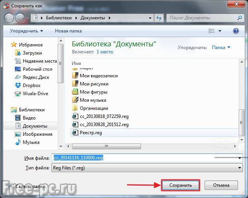Click sidebar scrollbar down arrow
The height and width of the screenshot is (198, 248).
coord(61,146)
